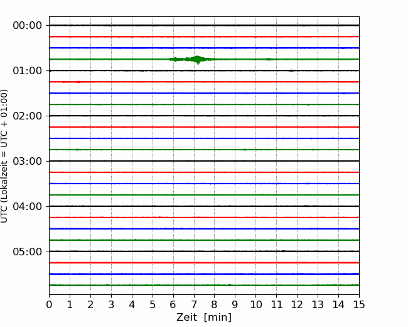Click the 02:00 time label
This screenshot has height=327, width=408.
[27, 116]
